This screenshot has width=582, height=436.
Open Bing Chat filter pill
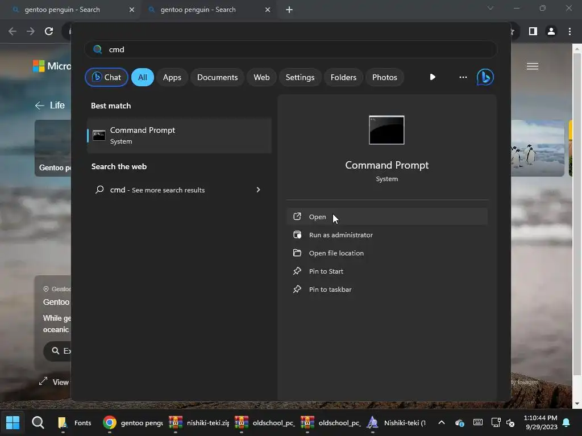106,77
